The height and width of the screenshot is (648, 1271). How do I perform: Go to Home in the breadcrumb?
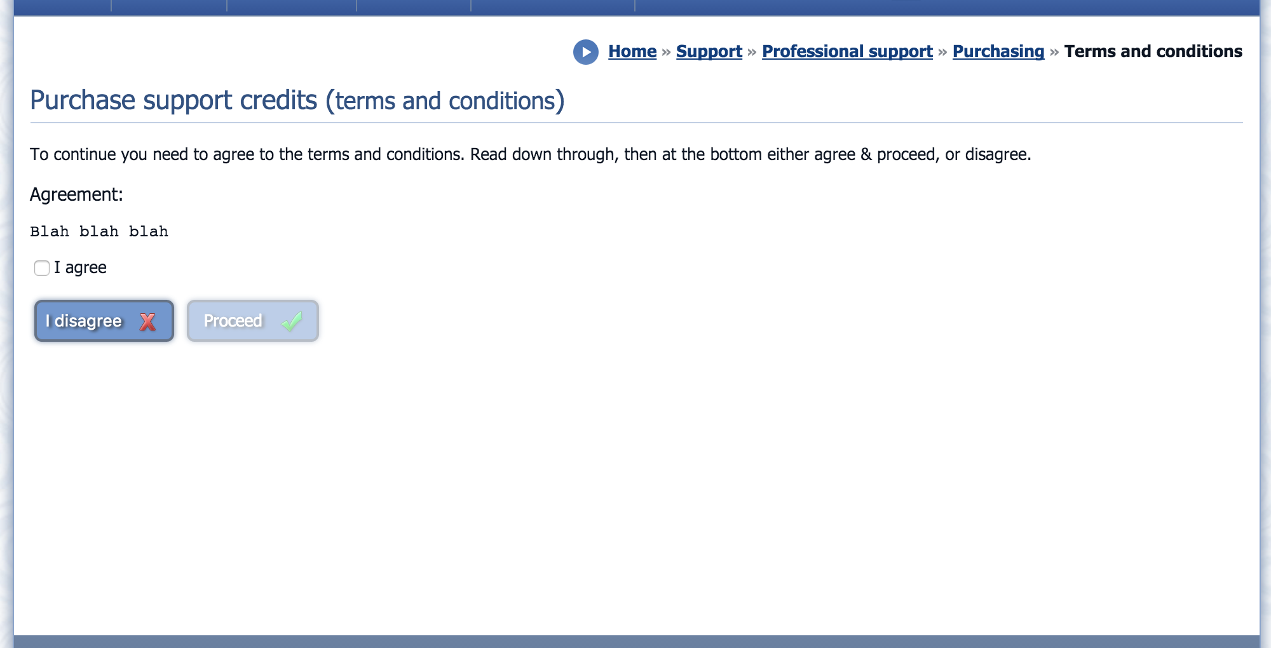[632, 51]
